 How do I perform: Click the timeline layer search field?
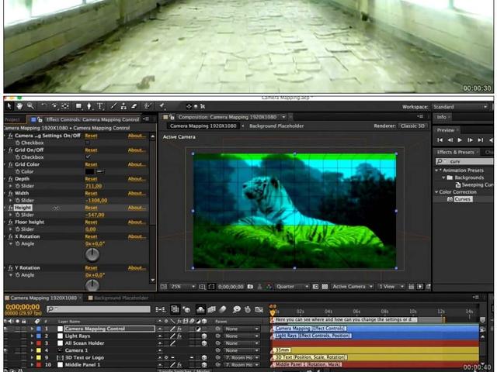[99, 309]
